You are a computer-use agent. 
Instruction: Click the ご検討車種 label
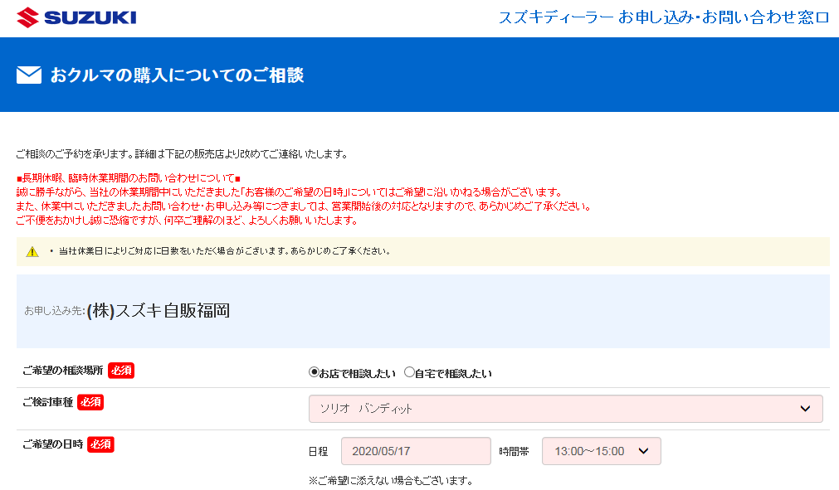pos(47,402)
